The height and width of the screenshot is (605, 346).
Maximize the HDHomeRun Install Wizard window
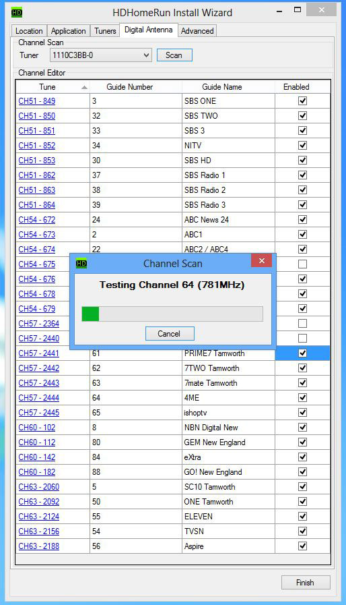[x=298, y=10]
